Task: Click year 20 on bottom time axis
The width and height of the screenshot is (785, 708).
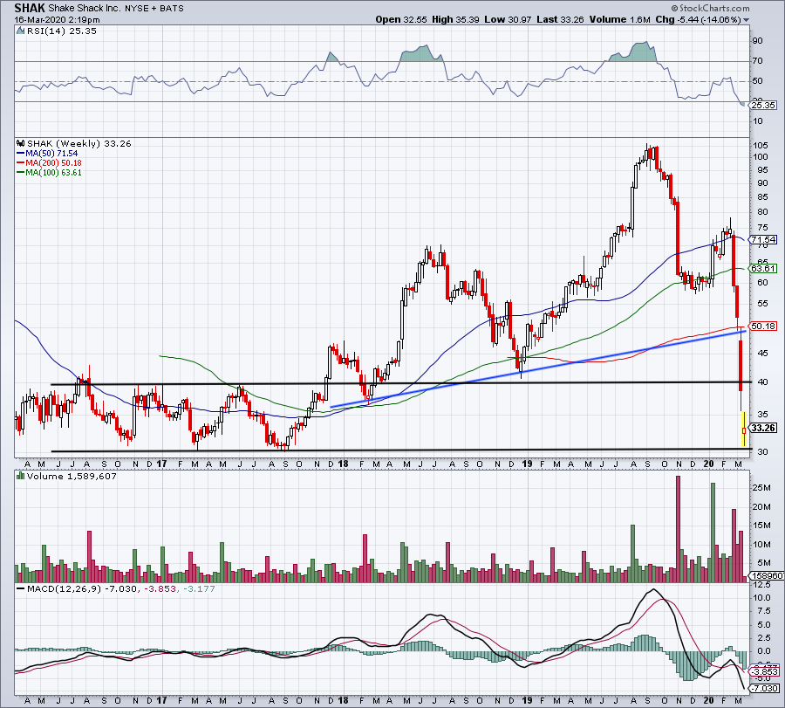Action: click(708, 700)
